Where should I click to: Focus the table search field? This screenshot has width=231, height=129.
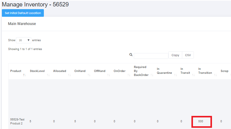click(151, 56)
